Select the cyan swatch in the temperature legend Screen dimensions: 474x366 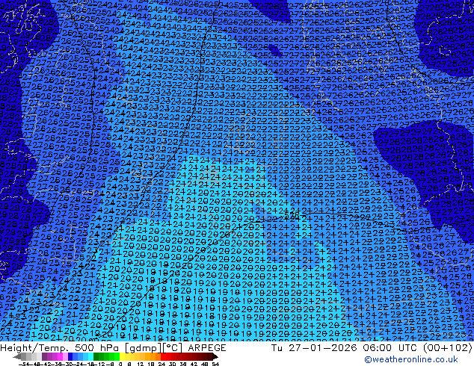[x=90, y=356]
